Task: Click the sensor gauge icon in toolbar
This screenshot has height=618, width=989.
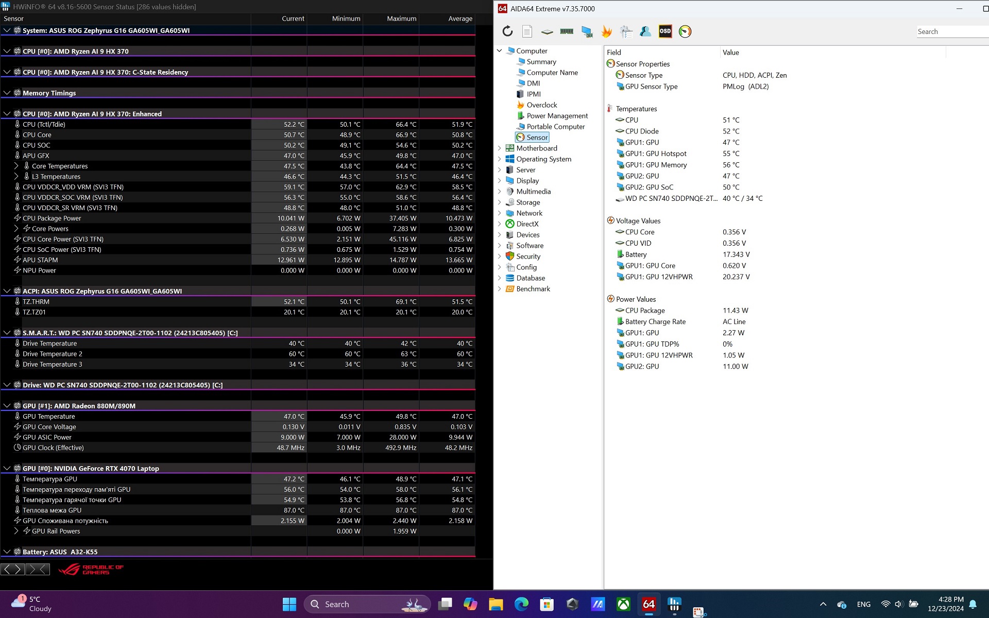Action: click(685, 31)
